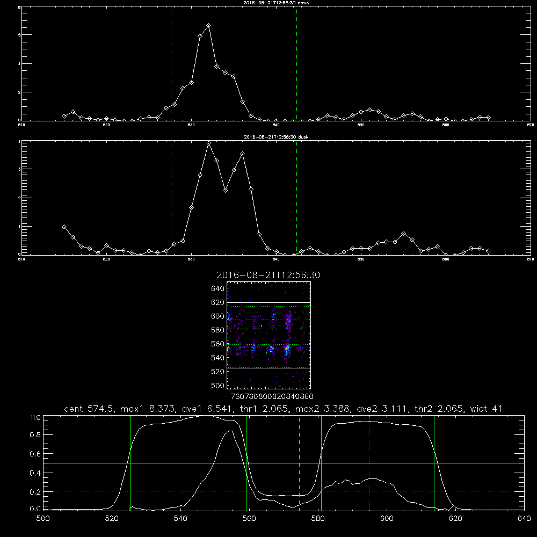Screen dimensions: 537x537
Task: Select the large 2016-08-21T12:56:30 title above the image panel
Action: [268, 275]
